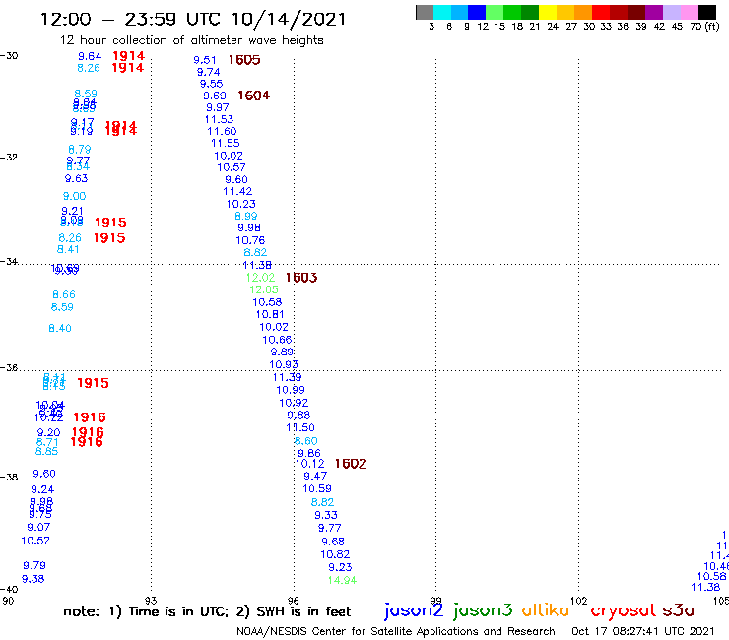Click the timestamp 'Oct 17 08:27:41 UTC 2021'
Viewport: 729px width, 640px height.
coord(643,631)
